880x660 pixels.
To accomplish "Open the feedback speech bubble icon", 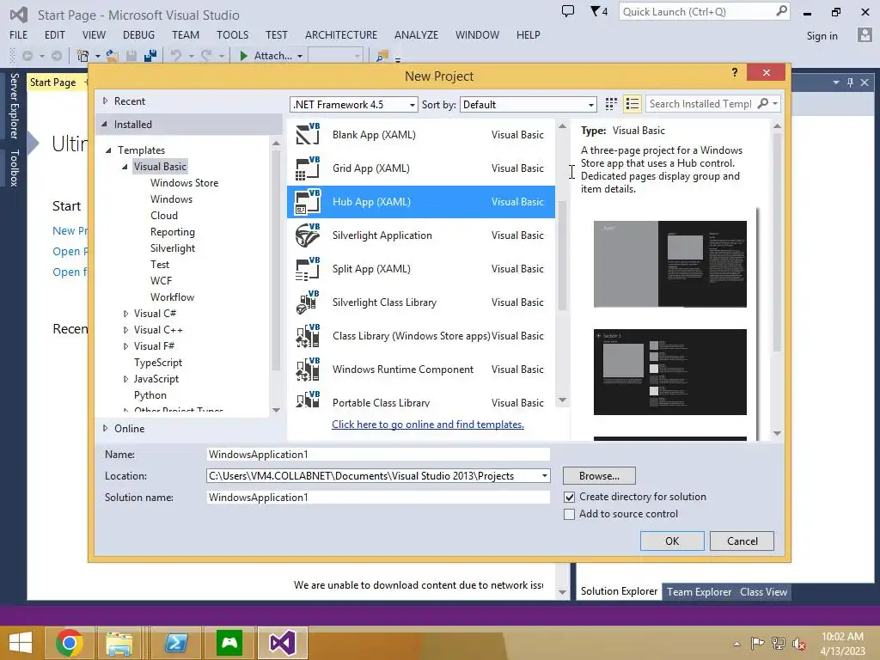I will coord(568,11).
